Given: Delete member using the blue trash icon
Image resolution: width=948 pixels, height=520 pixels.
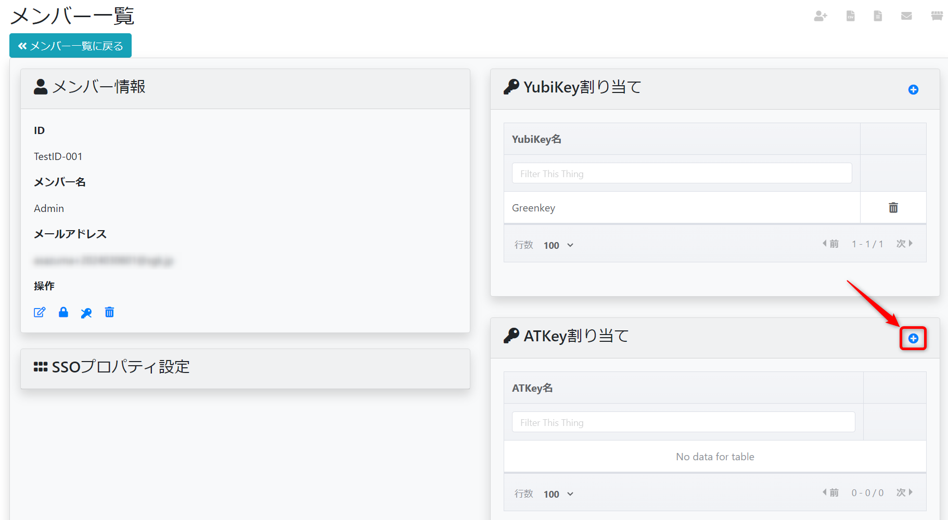Looking at the screenshot, I should 109,312.
